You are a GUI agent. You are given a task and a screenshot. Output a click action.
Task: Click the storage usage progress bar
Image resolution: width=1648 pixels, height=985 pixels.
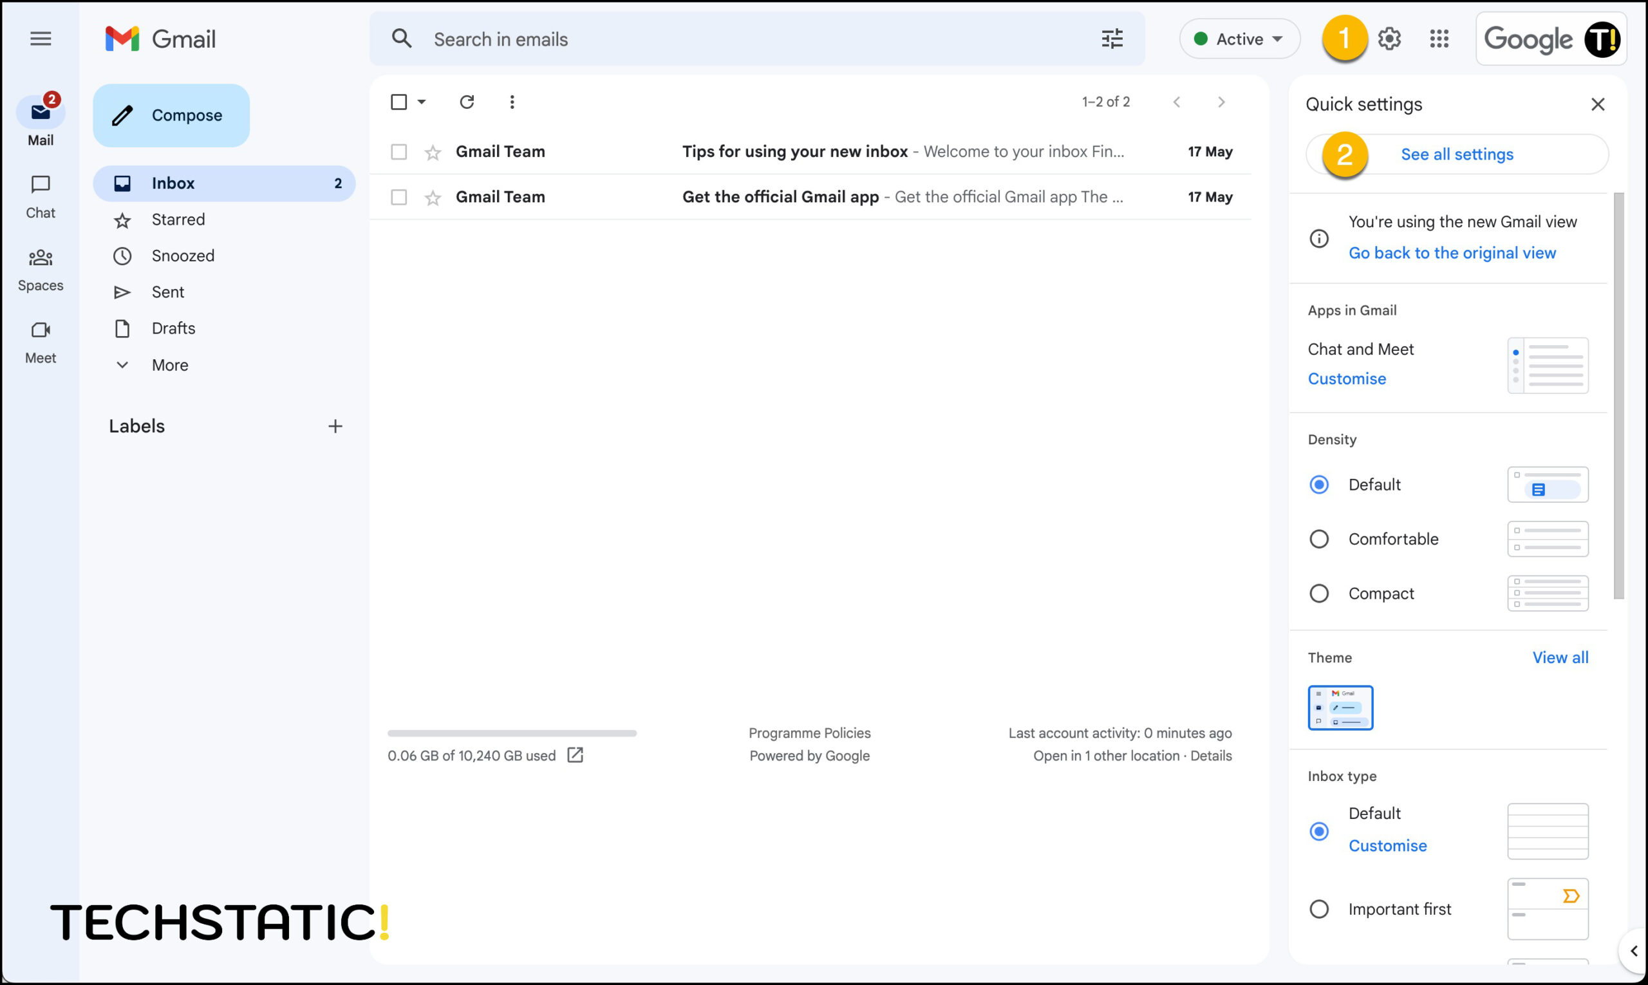coord(512,733)
